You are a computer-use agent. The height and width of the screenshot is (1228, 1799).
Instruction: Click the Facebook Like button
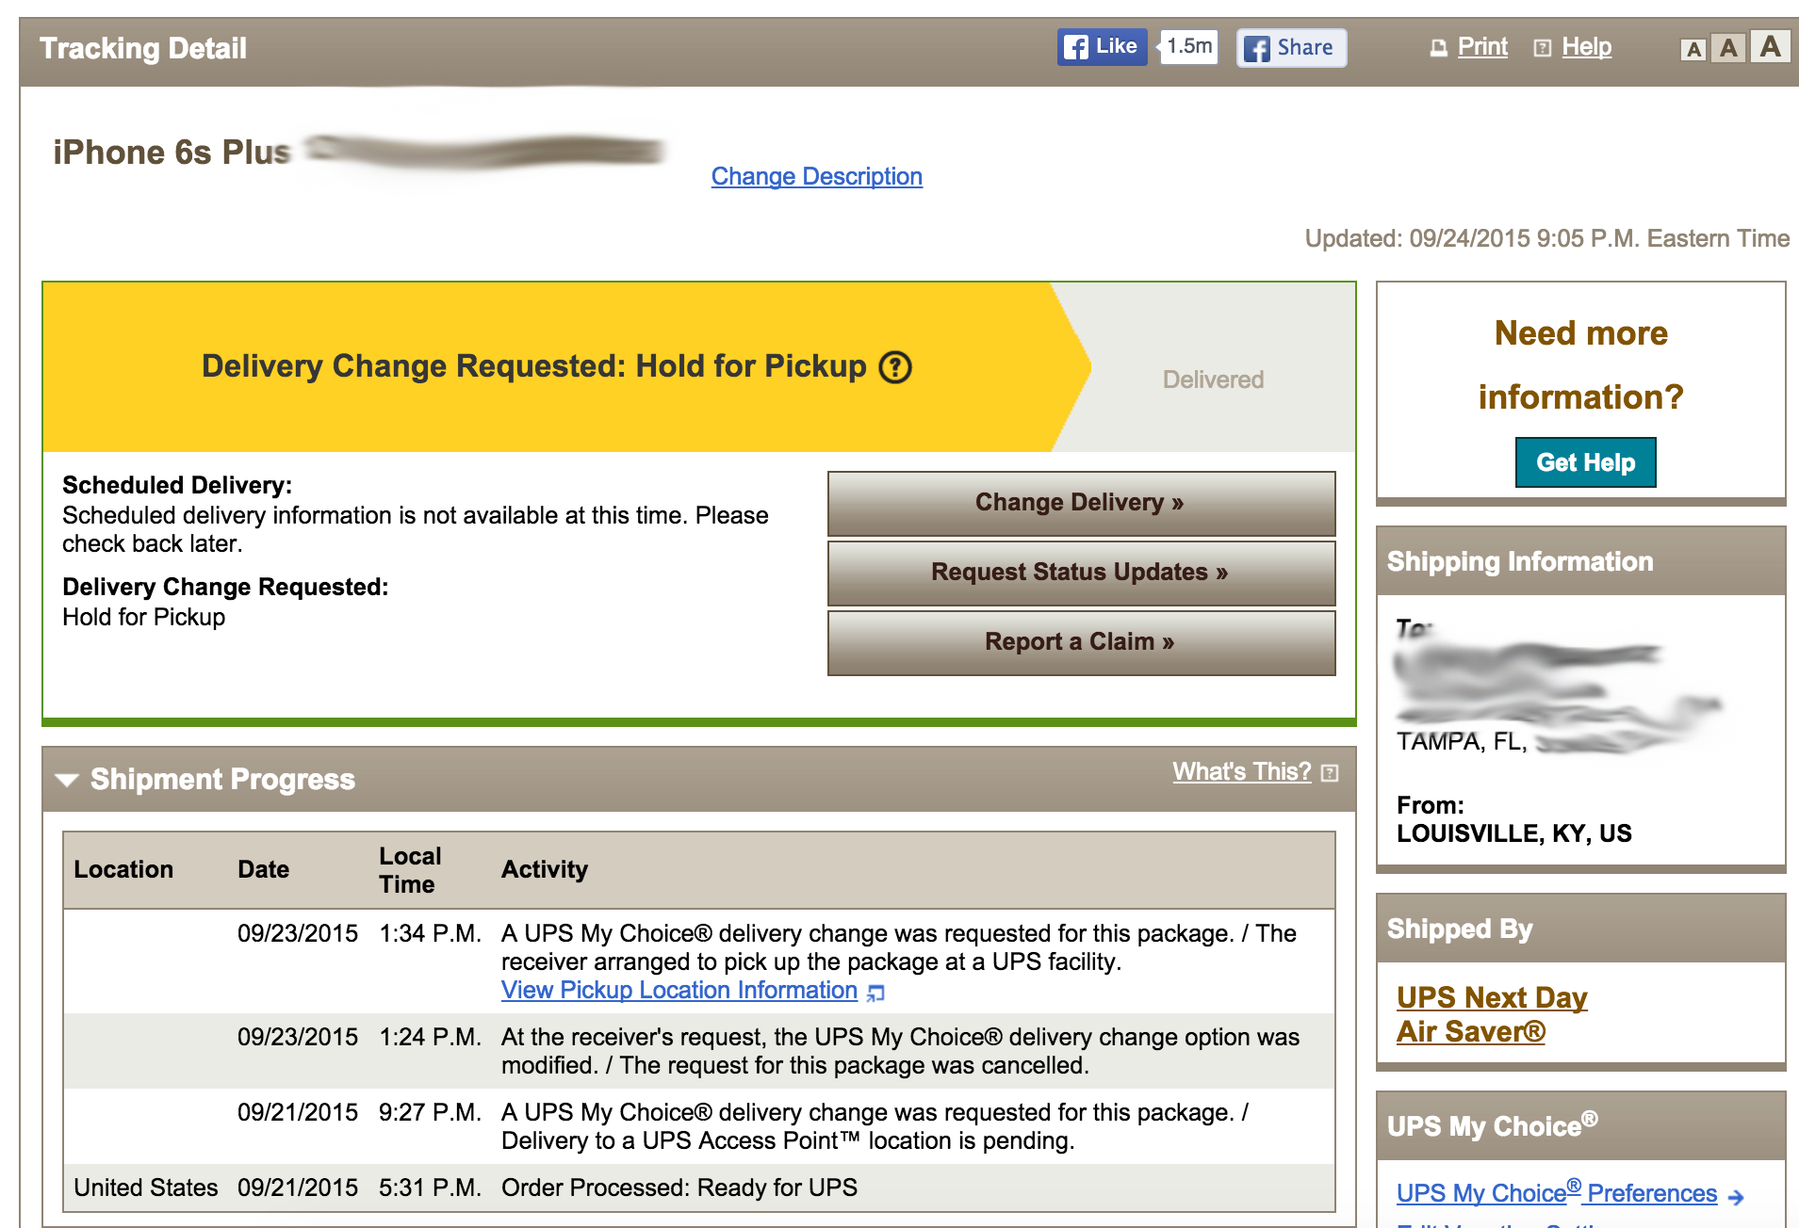pos(1102,47)
